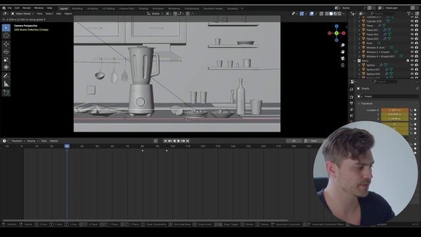The height and width of the screenshot is (237, 421).
Task: Select Solid viewport shading mode
Action: [x=331, y=13]
